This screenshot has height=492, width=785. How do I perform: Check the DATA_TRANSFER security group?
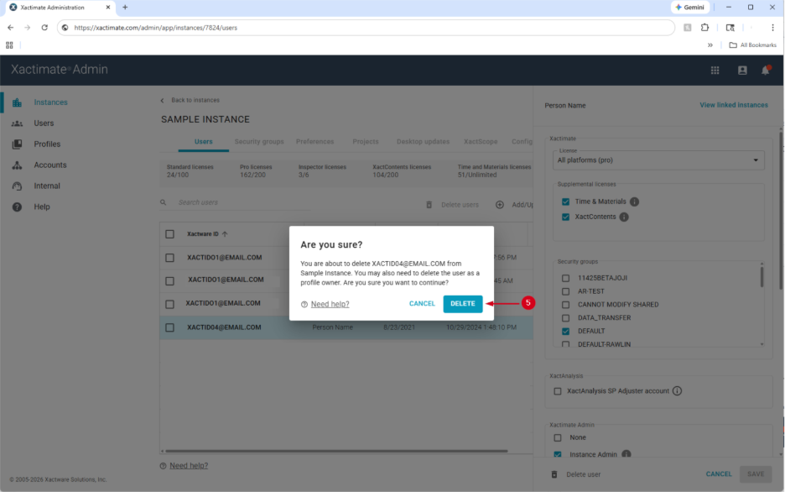[566, 318]
